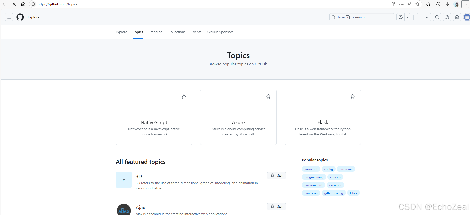Screen dimensions: 470x215
Task: Go back with the browser back arrow
Action: tap(5, 4)
